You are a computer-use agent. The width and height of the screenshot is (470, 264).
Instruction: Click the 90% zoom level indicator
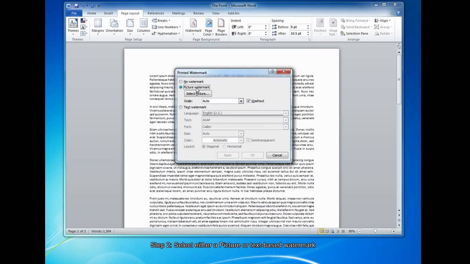click(x=351, y=231)
